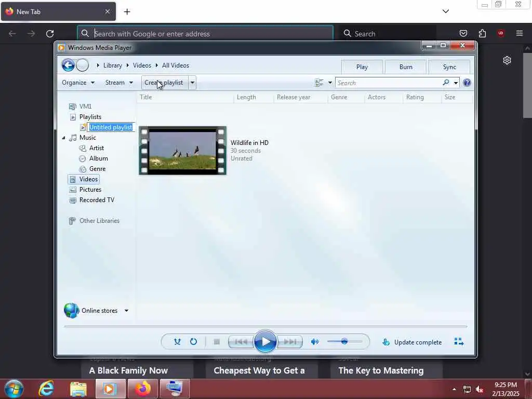532x399 pixels.
Task: Turn on shuffle in Media Player
Action: tap(177, 342)
